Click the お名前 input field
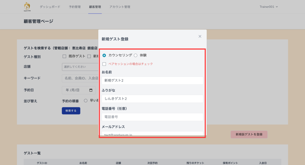This screenshot has width=305, height=165. click(152, 80)
